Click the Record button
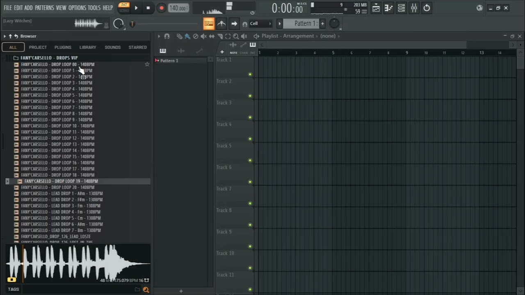This screenshot has height=295, width=525. [161, 8]
